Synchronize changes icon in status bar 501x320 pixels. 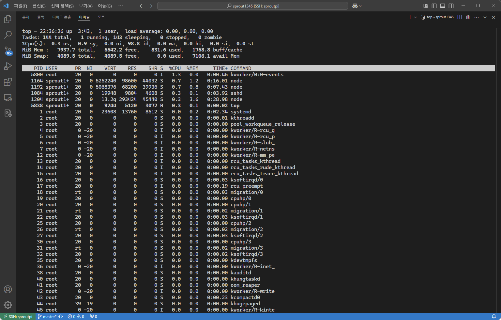pos(61,316)
